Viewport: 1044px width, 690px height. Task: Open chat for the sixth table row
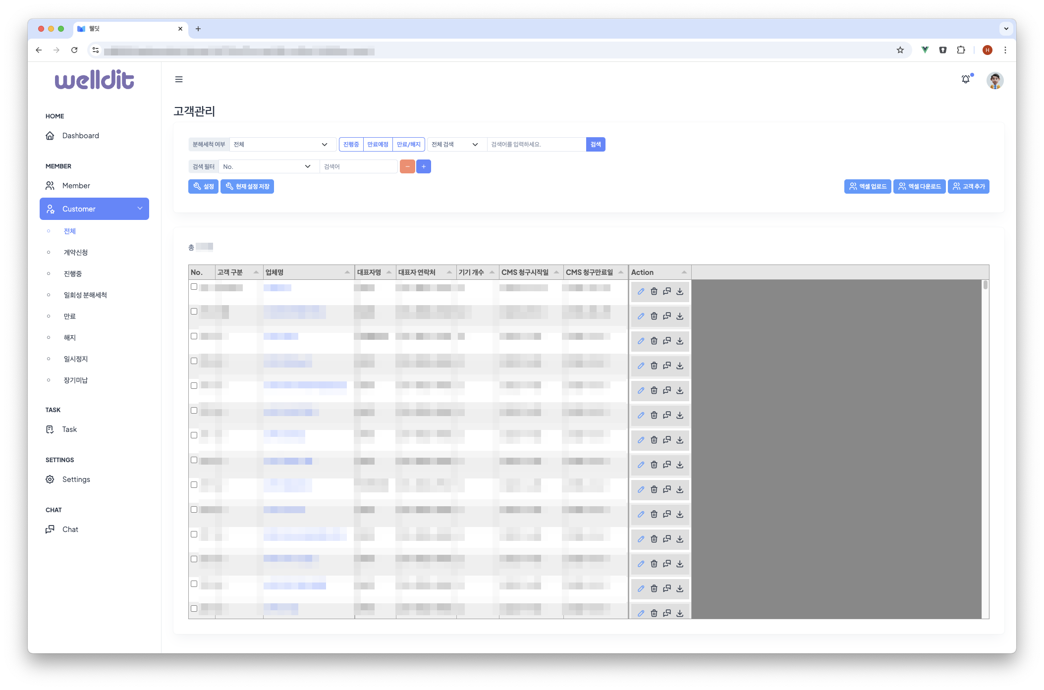667,415
